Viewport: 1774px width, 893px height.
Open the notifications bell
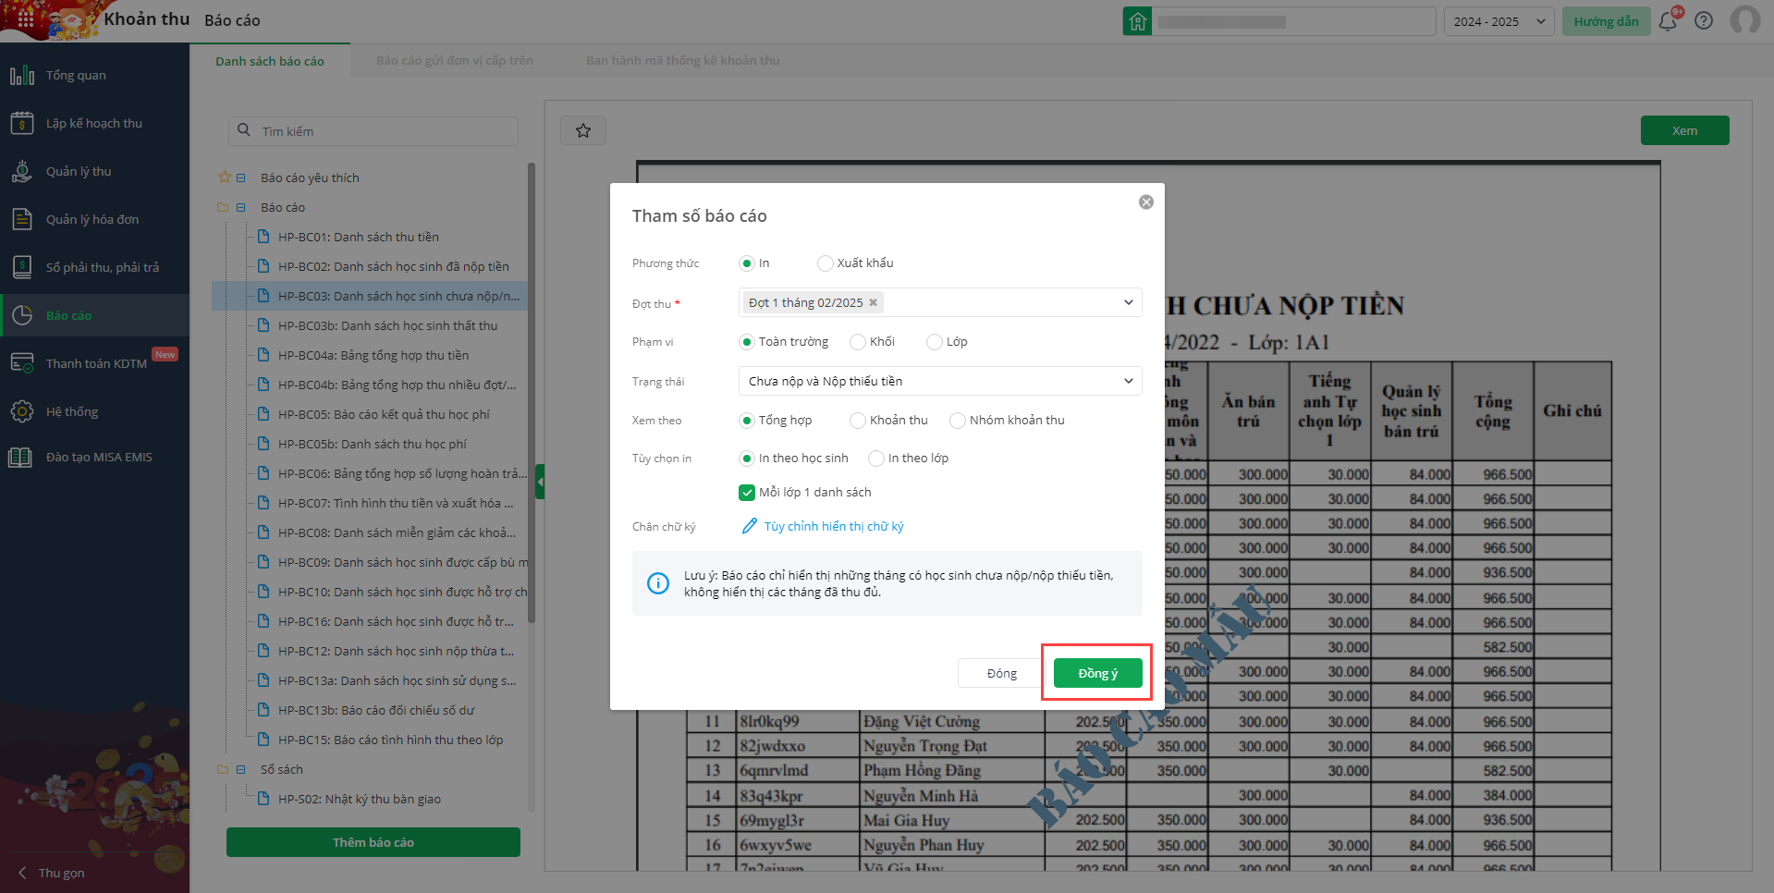coord(1668,21)
